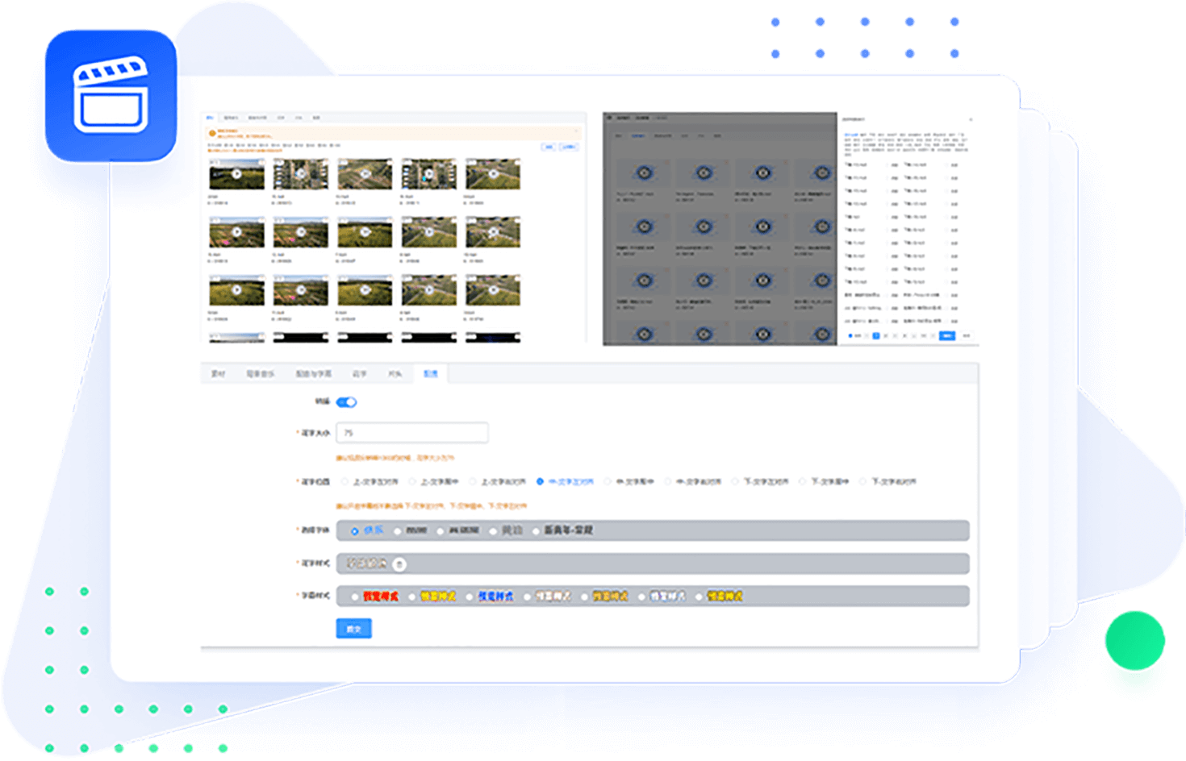1186x761 pixels.
Task: Turn off the blue toggle switch in the form
Action: (346, 401)
